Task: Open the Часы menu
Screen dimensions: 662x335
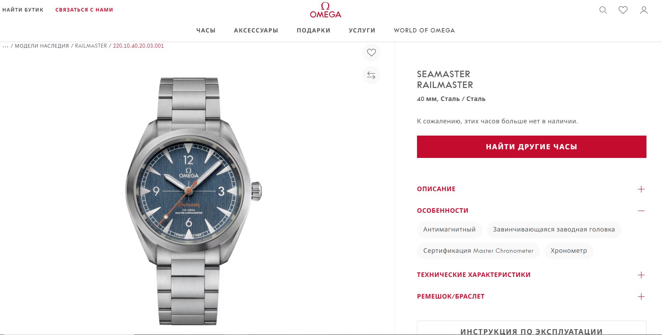Action: tap(206, 30)
